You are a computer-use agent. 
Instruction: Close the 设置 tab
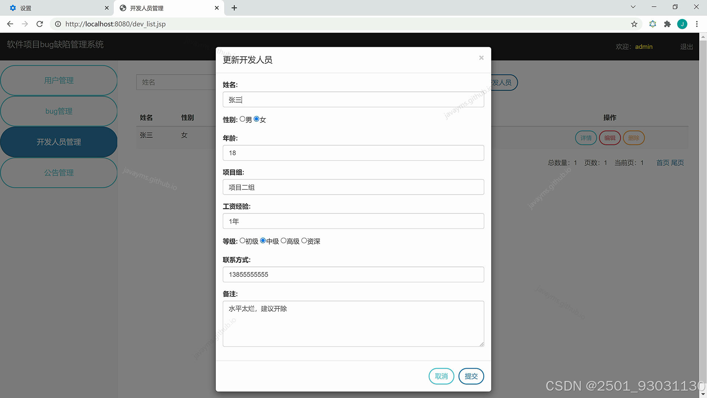(106, 8)
